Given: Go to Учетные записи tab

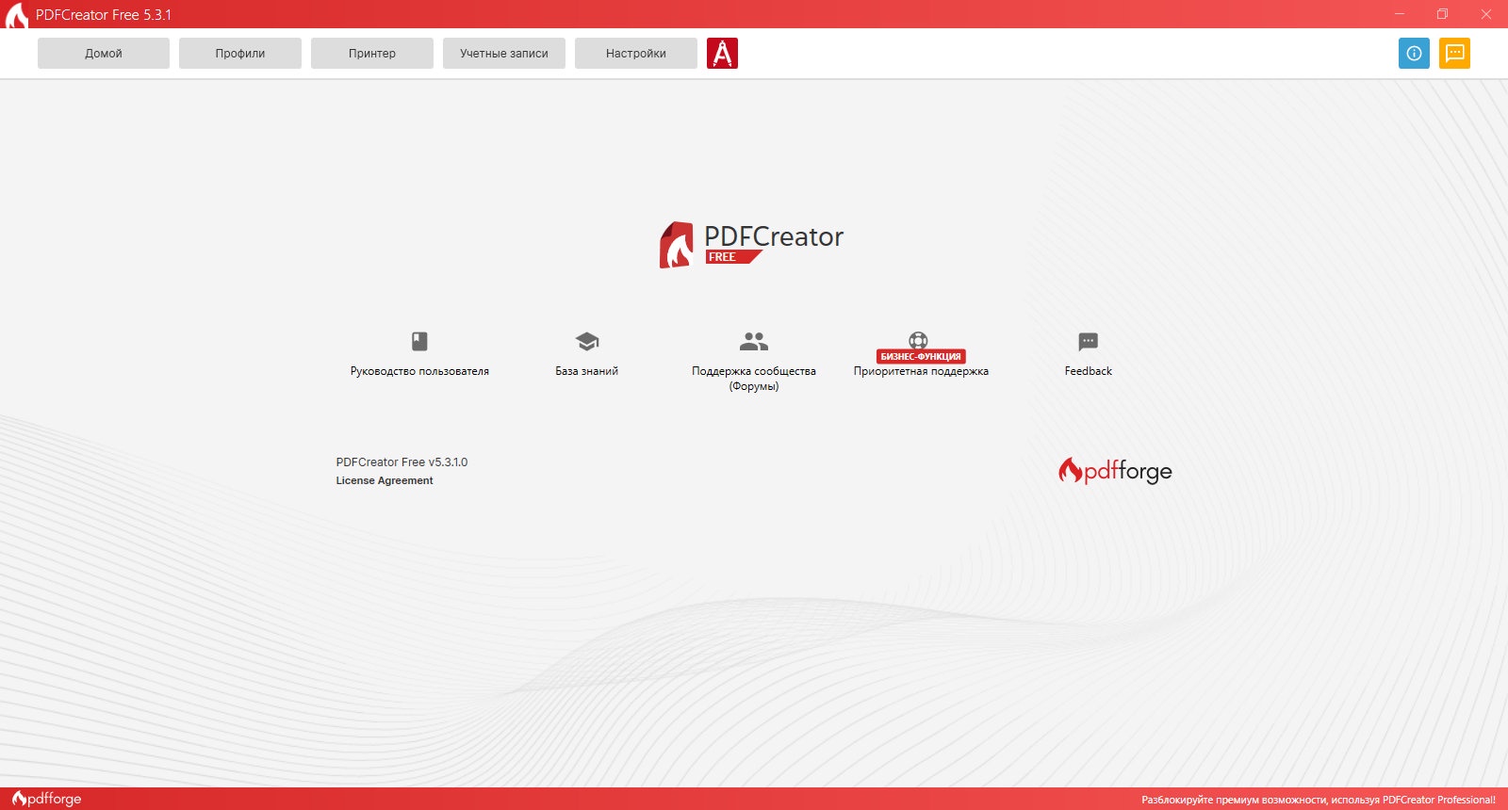Looking at the screenshot, I should click(504, 54).
